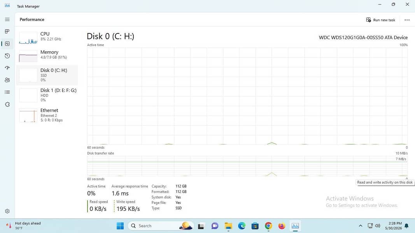
Task: Open Microsoft Store from taskbar
Action: click(255, 226)
